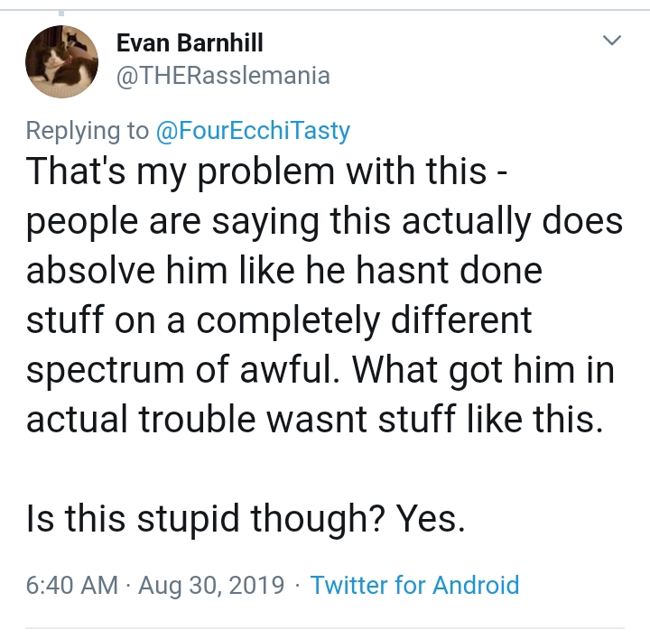Viewport: 650px width, 639px height.
Task: Click the Twitter for Android source link
Action: [414, 585]
